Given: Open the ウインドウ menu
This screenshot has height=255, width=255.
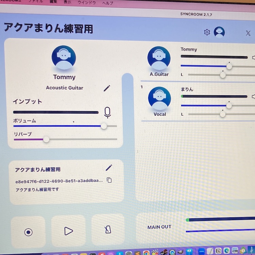Looking at the screenshot, I should (x=86, y=2).
